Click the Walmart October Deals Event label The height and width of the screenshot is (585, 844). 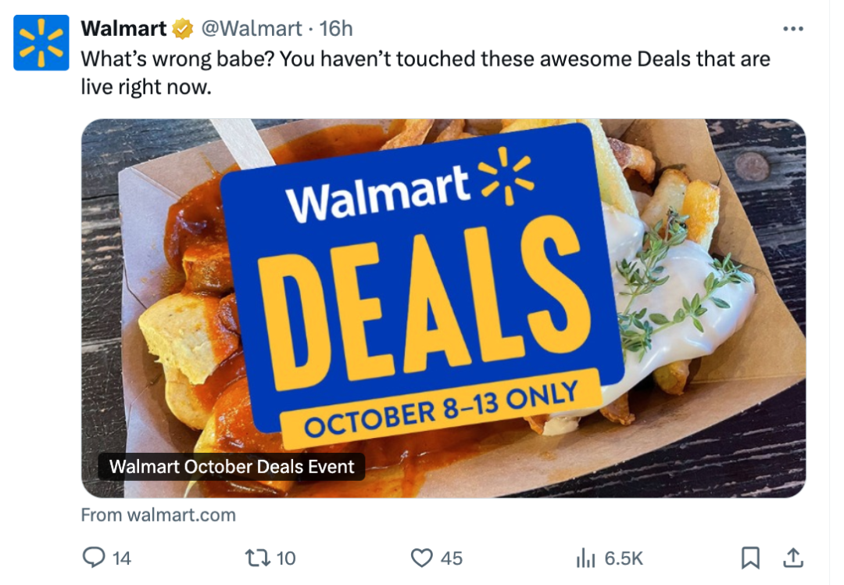(231, 466)
